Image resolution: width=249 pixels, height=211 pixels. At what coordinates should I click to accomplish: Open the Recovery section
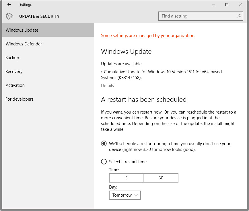[x=48, y=72]
